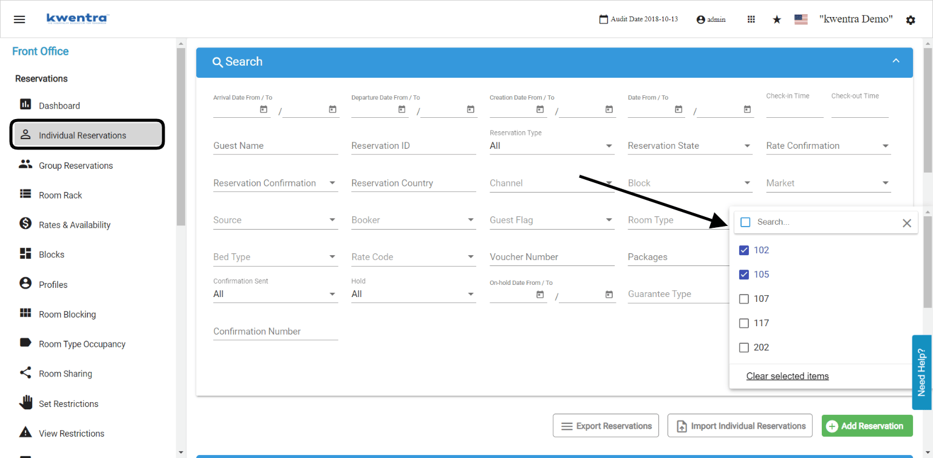Open Creation Date From calendar picker

[540, 109]
